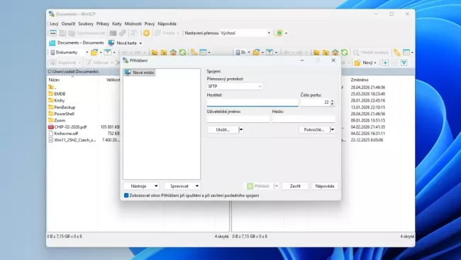This screenshot has height=260, width=461.
Task: Open the Nápověda menu in menu bar
Action: coord(167,24)
